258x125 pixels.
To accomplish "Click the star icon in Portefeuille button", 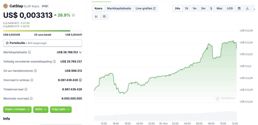I will tap(7, 43).
